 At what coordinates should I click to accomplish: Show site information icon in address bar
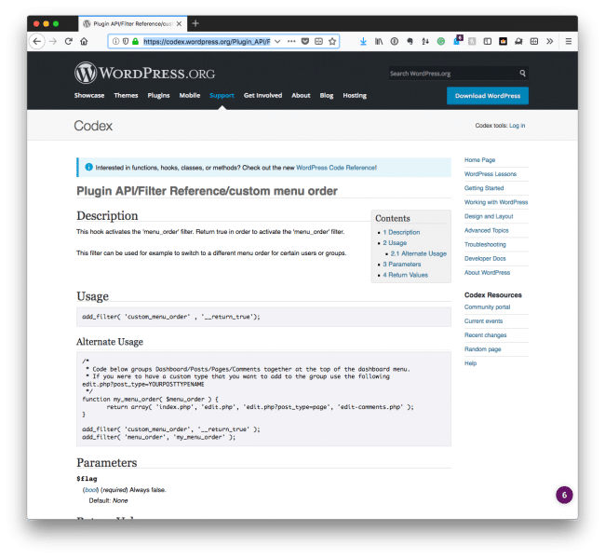[115, 41]
